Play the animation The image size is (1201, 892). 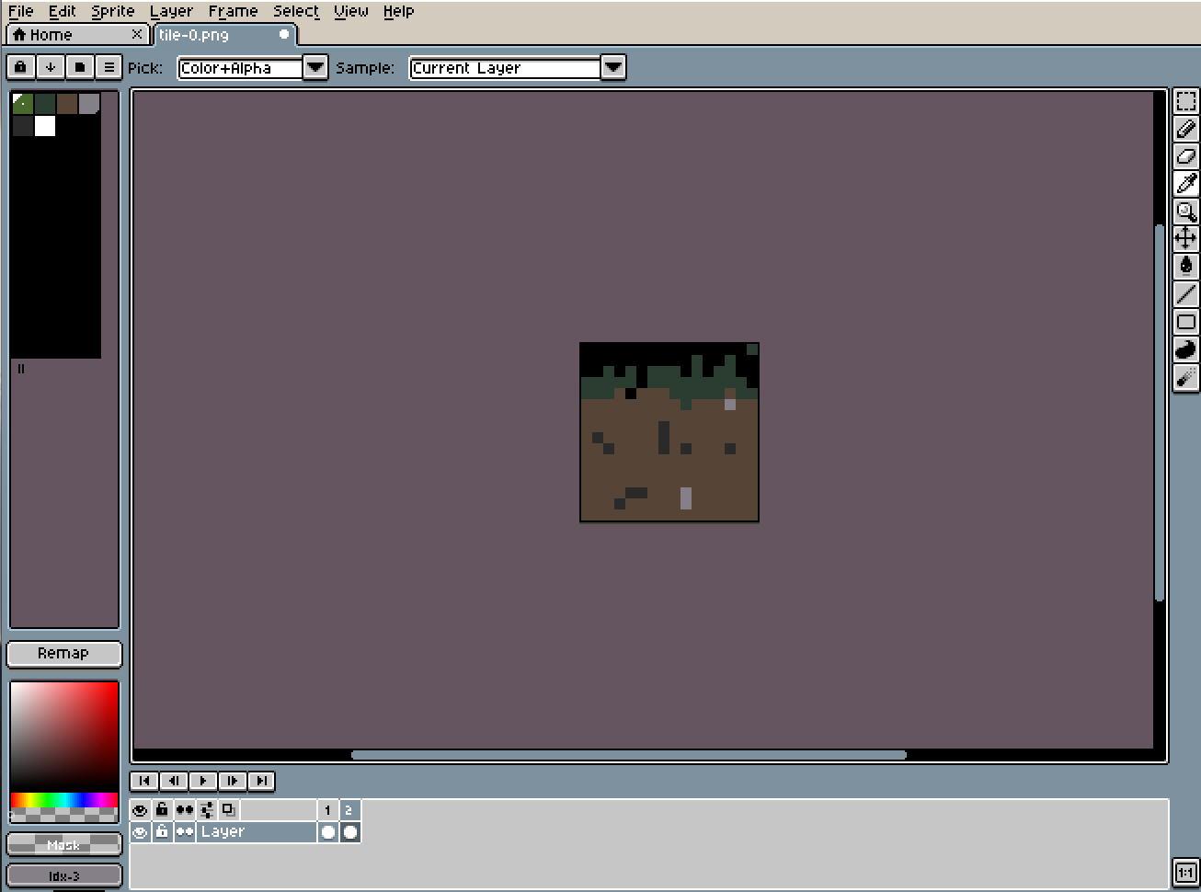pos(203,781)
